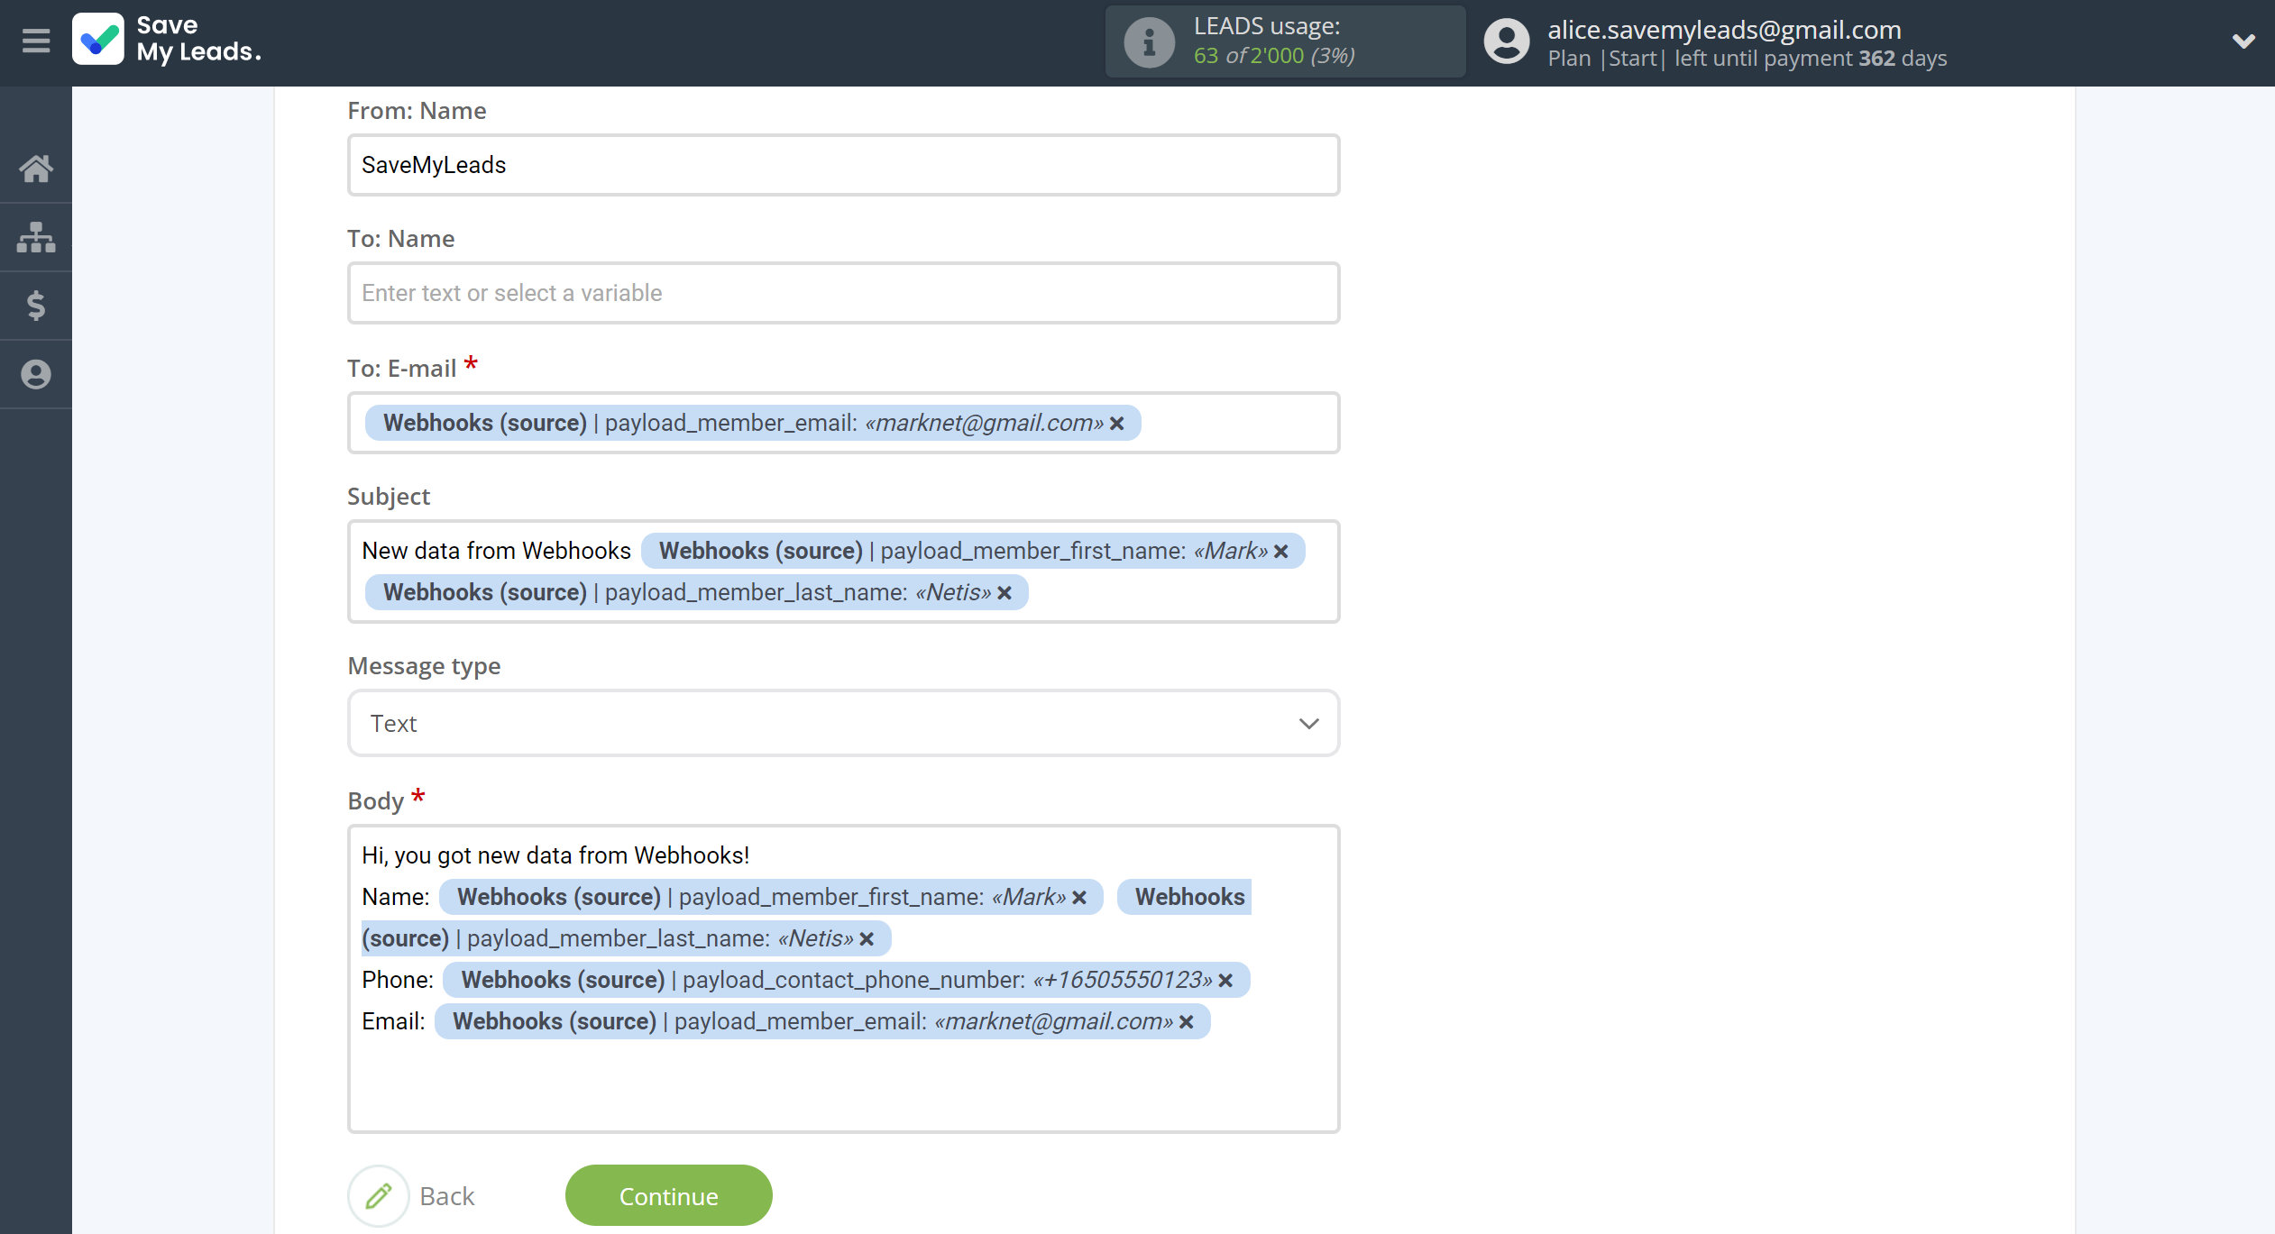Click the hamburger menu icon top left

[x=35, y=41]
